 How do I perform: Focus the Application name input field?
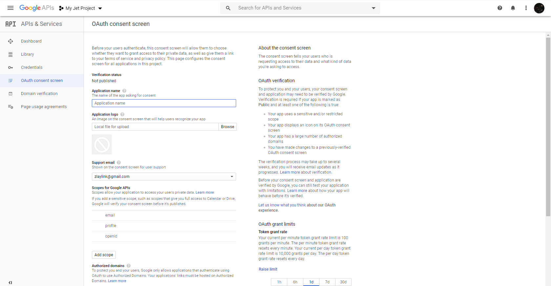coord(164,103)
